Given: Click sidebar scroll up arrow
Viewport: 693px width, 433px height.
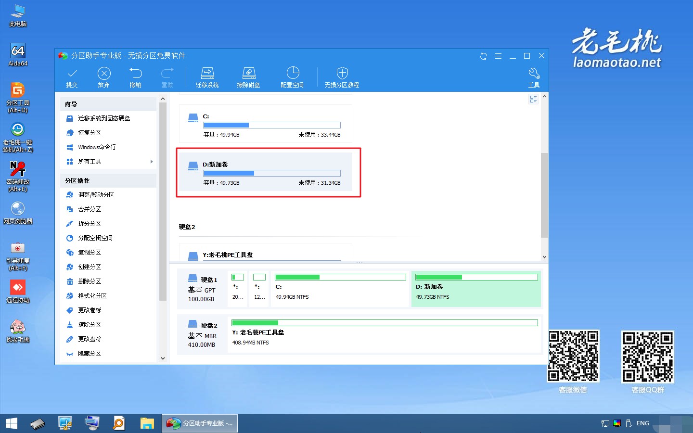Looking at the screenshot, I should 163,99.
